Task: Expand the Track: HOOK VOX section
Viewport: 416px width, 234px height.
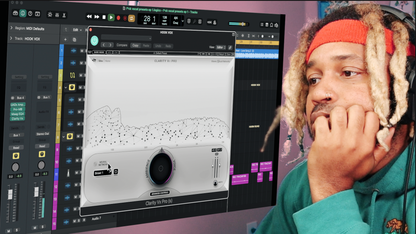Action: tap(11, 38)
